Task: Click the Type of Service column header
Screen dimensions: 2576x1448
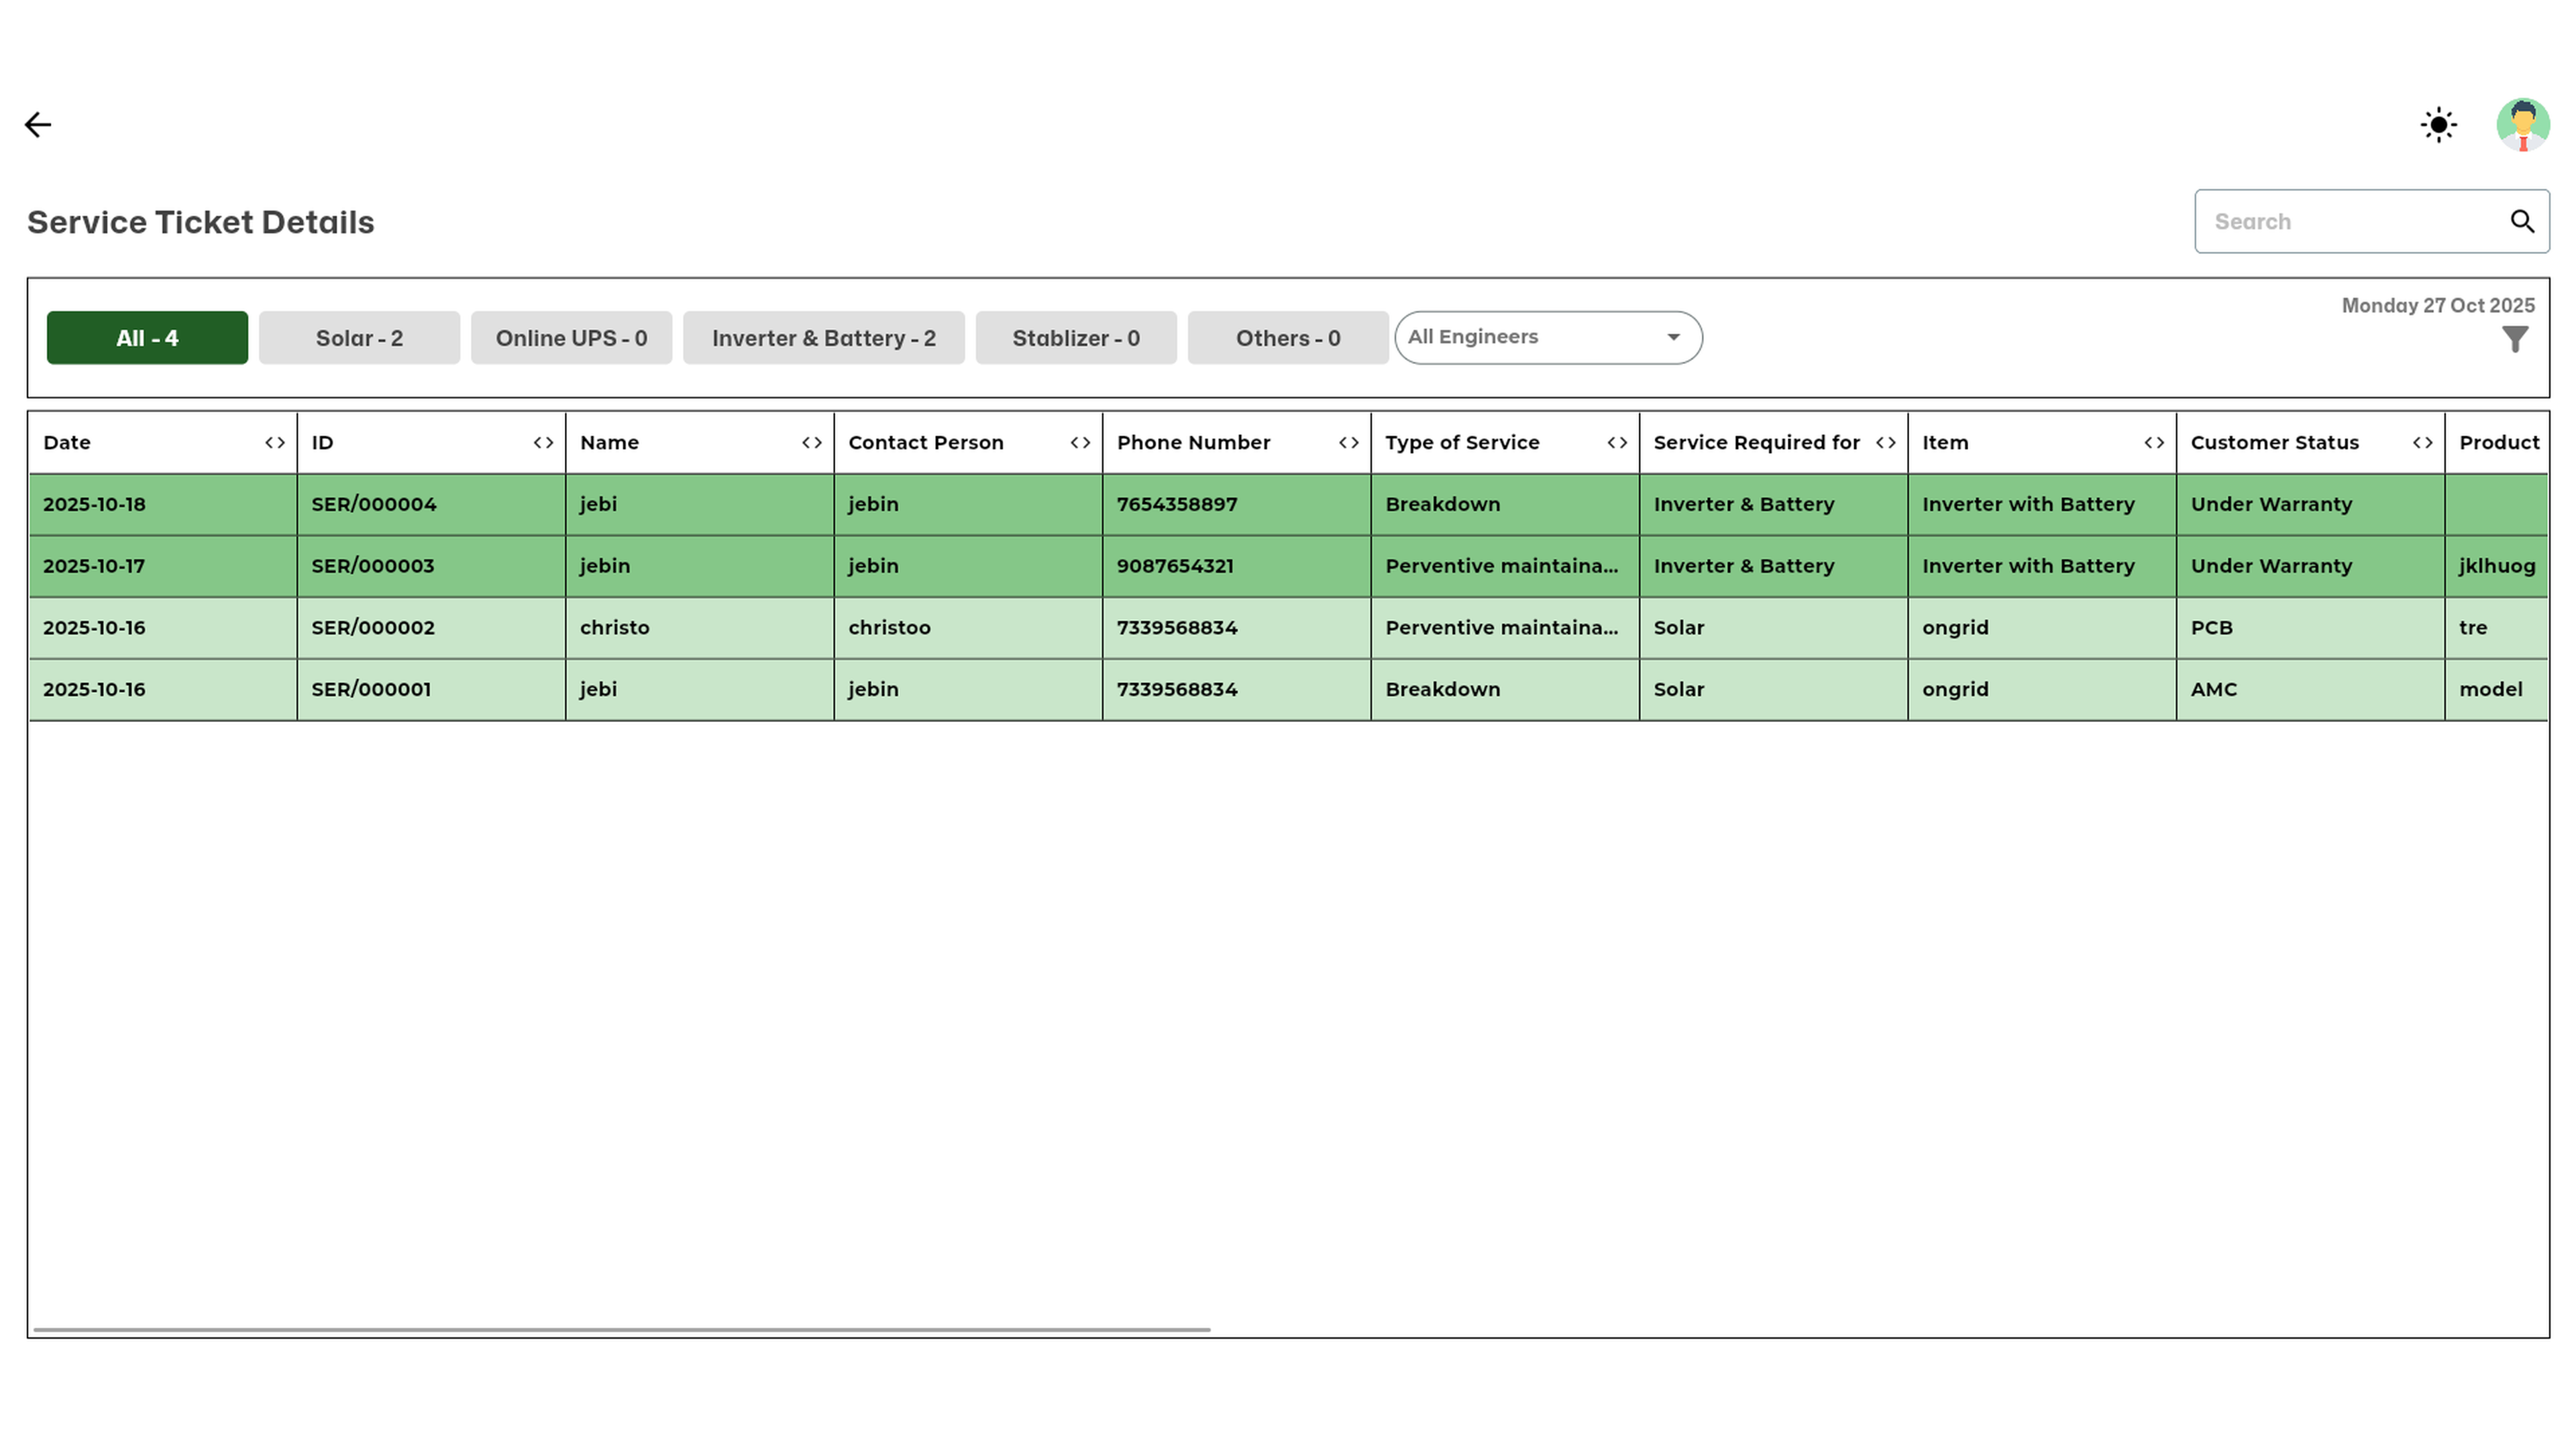Action: [1462, 442]
